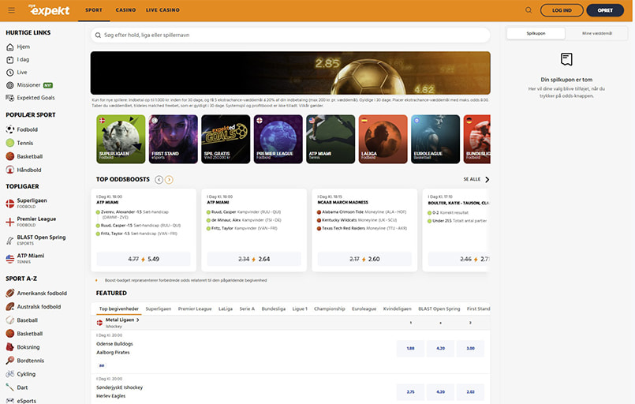Screen dimensions: 635x404
Task: Select Håndbold icon
Action: 10,170
